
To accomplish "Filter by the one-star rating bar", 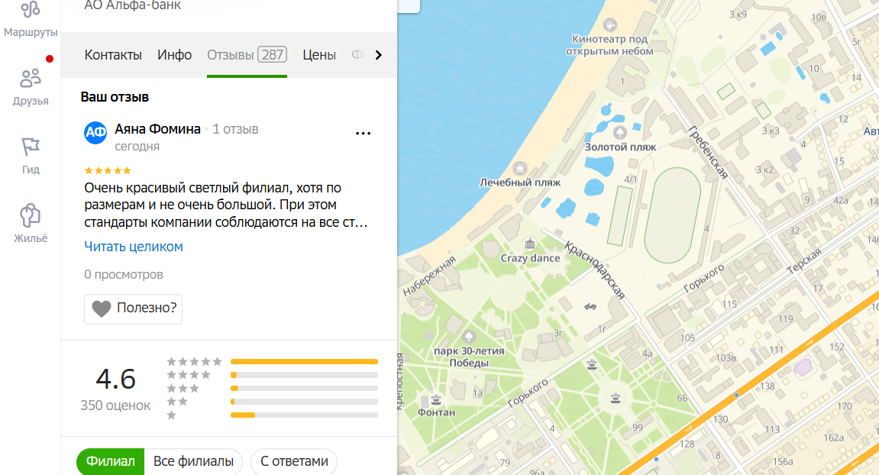I will (x=305, y=415).
